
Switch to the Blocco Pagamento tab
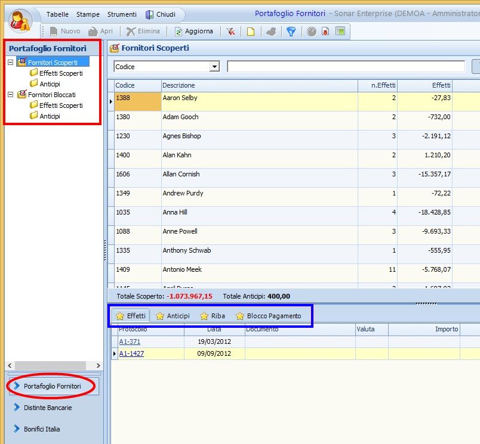(269, 316)
